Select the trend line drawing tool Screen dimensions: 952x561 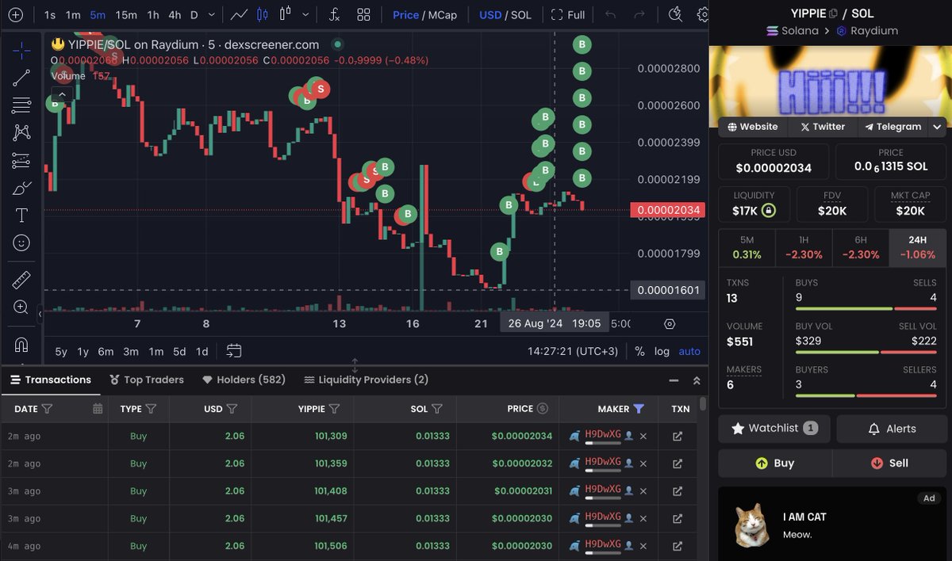pyautogui.click(x=21, y=78)
